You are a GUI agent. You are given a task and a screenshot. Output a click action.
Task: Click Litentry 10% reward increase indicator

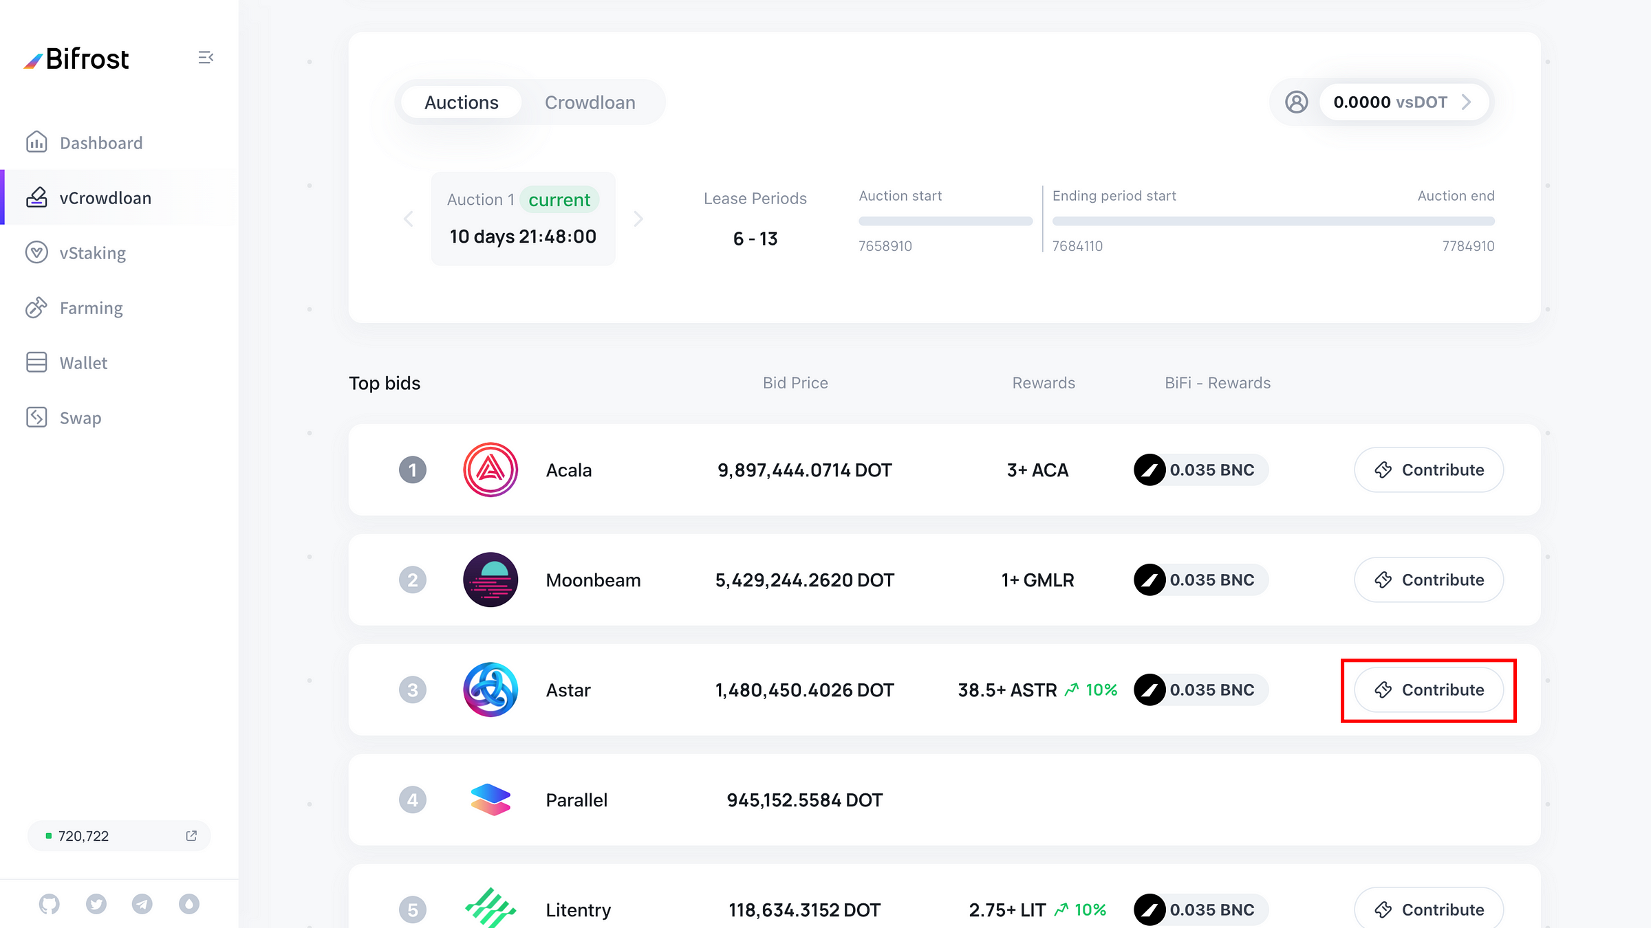(x=1080, y=909)
